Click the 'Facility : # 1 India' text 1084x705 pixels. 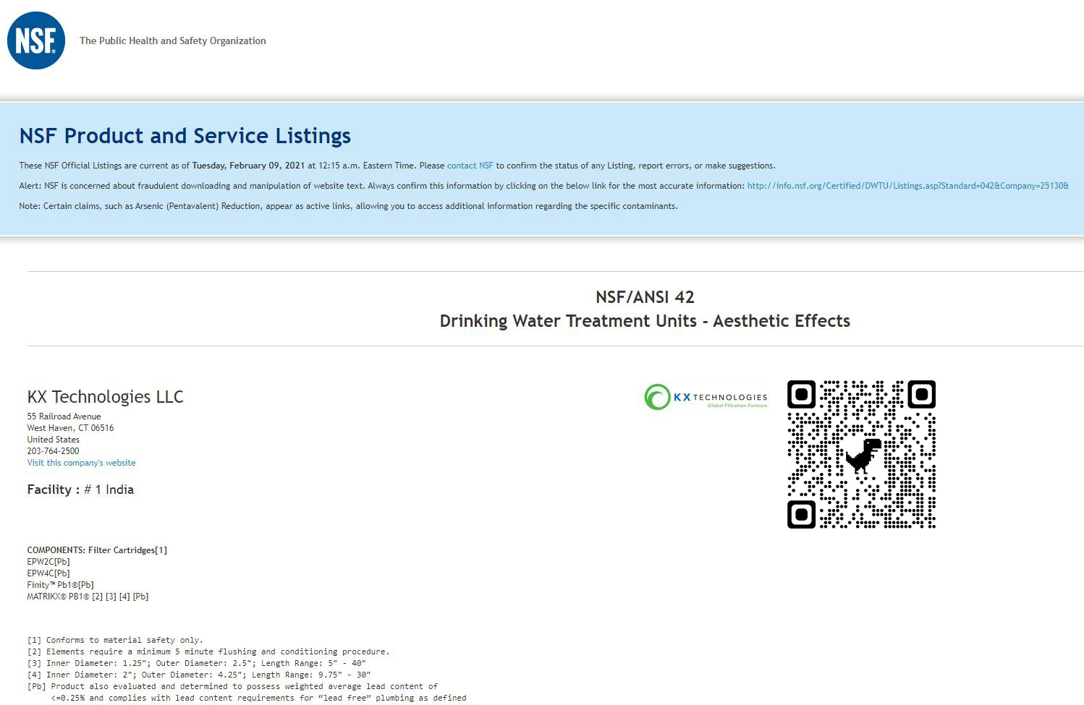coord(80,490)
